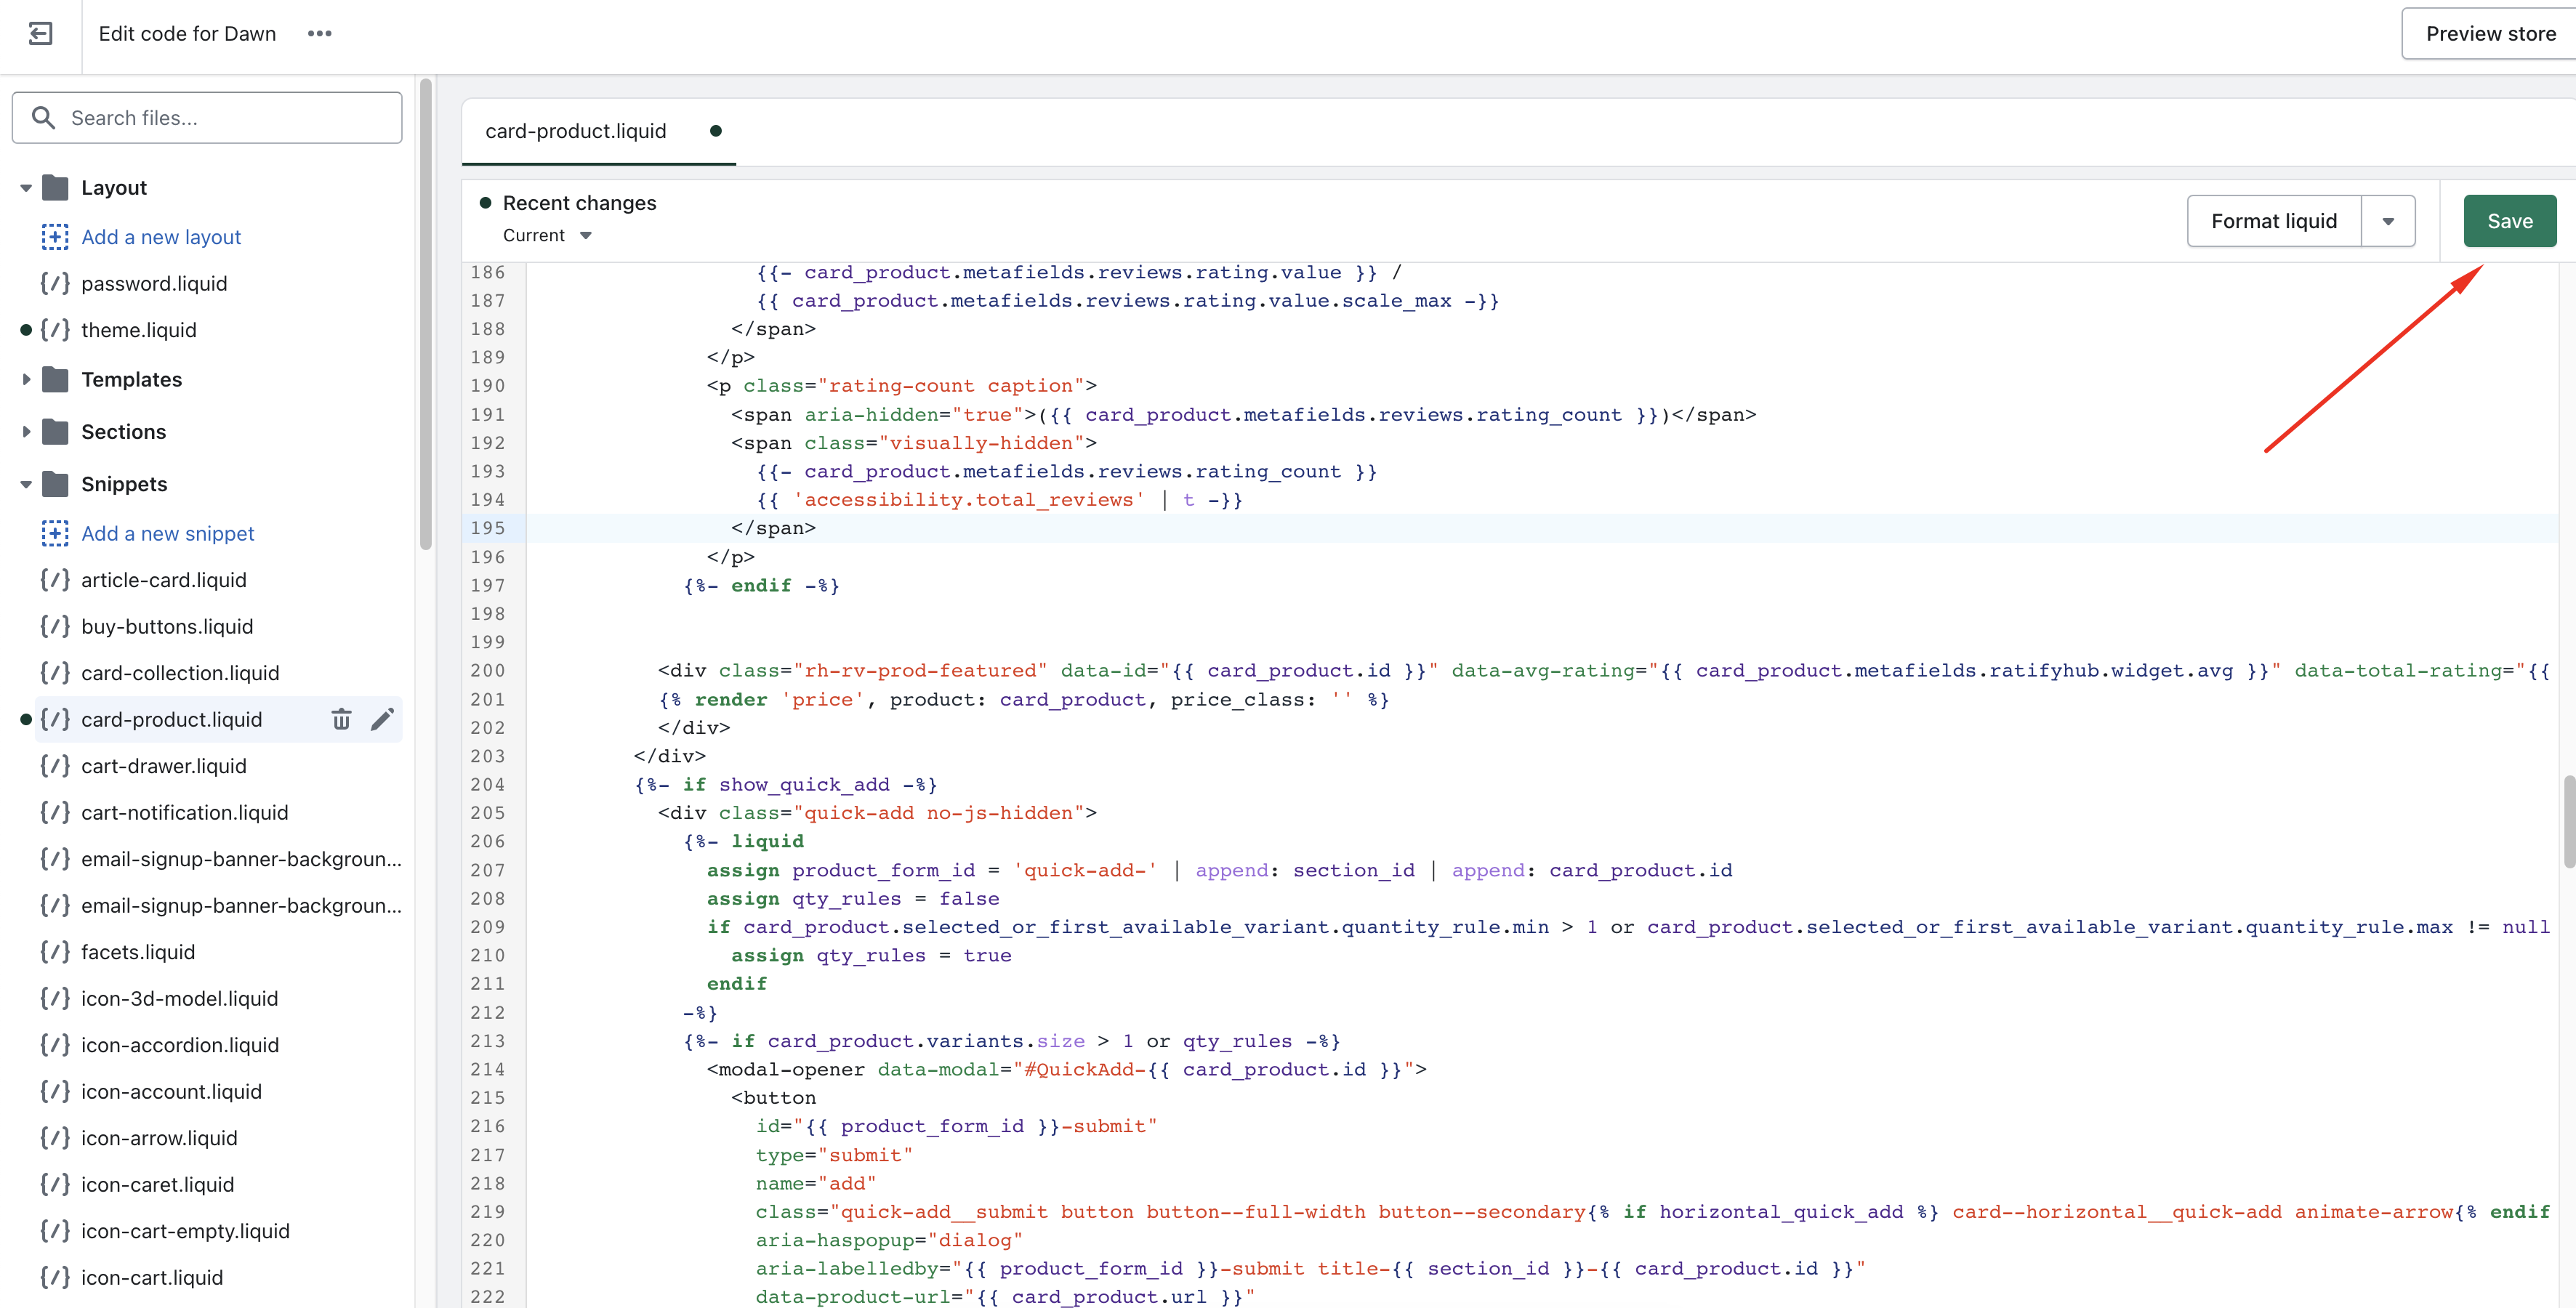2576x1308 pixels.
Task: Click the card-collection.liquid file icon
Action: 55,673
